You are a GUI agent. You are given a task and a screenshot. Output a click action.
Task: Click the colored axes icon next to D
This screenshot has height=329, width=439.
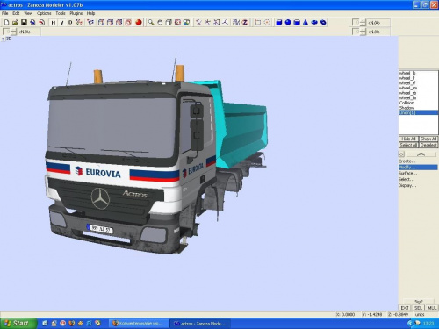point(79,23)
